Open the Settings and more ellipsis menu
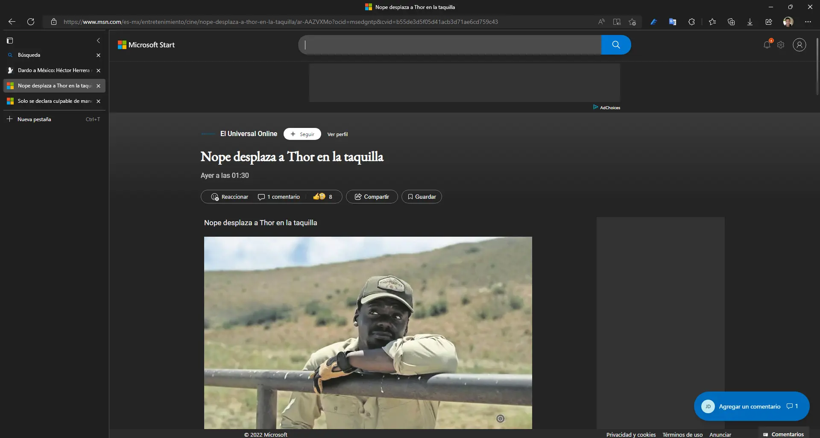 (808, 22)
